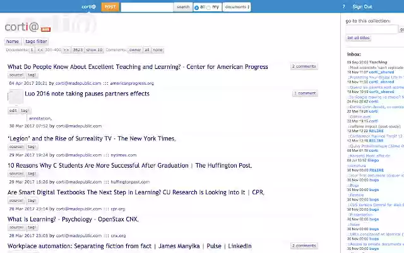Screen dimensions: 404x253
Task: Go to documents page 1
Action: 32,50
